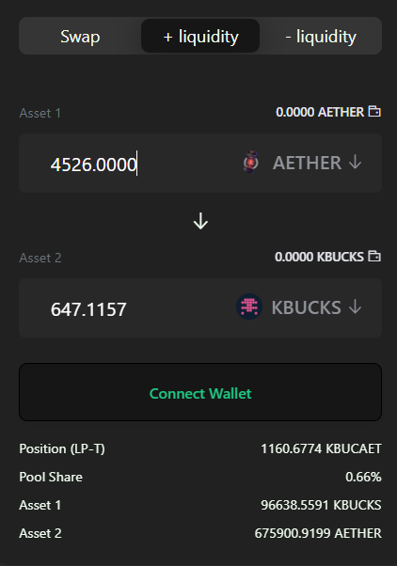The height and width of the screenshot is (566, 397).
Task: Open the AETHER dropdown arrow
Action: tap(356, 162)
